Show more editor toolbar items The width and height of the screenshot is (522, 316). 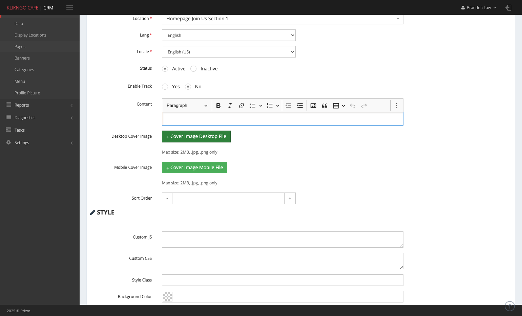pos(397,106)
